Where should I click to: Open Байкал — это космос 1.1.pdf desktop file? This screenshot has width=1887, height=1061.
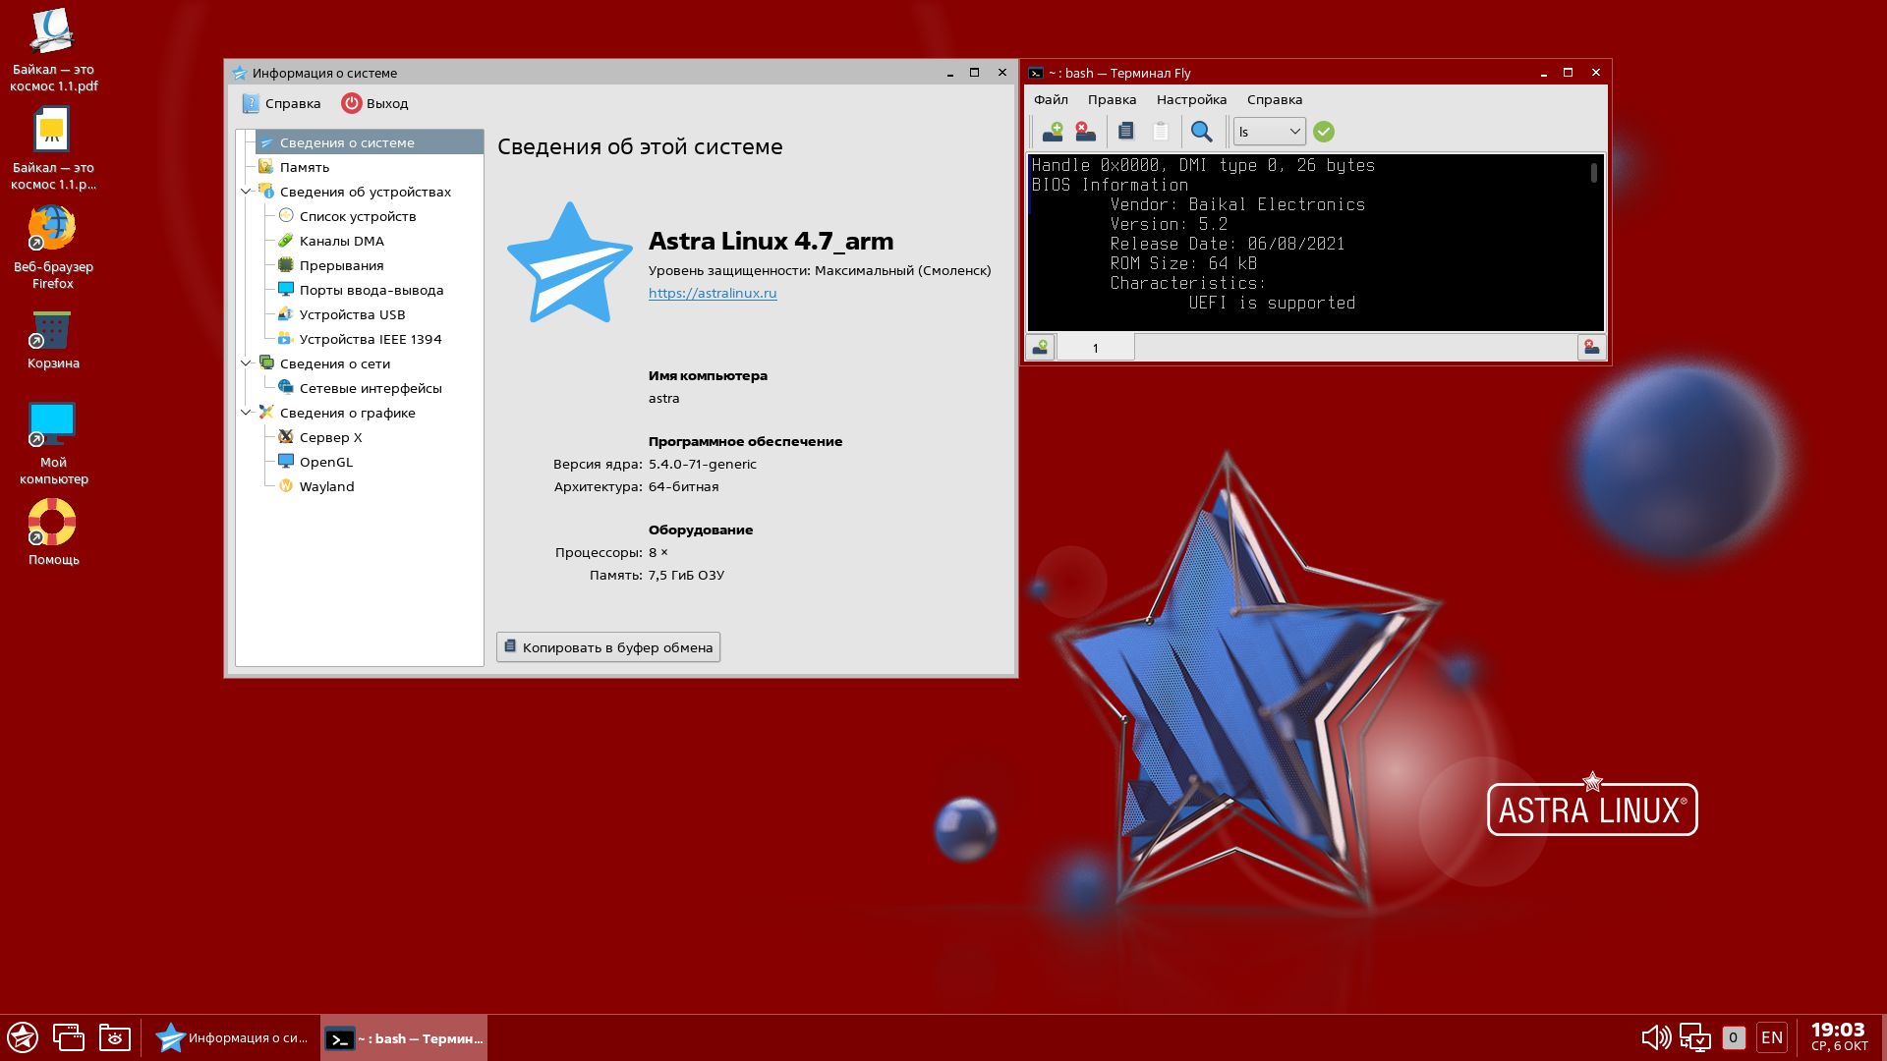pyautogui.click(x=53, y=50)
